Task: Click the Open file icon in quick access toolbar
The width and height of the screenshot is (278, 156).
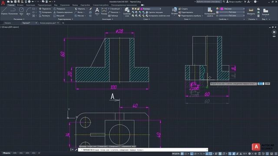Action: (x=12, y=2)
